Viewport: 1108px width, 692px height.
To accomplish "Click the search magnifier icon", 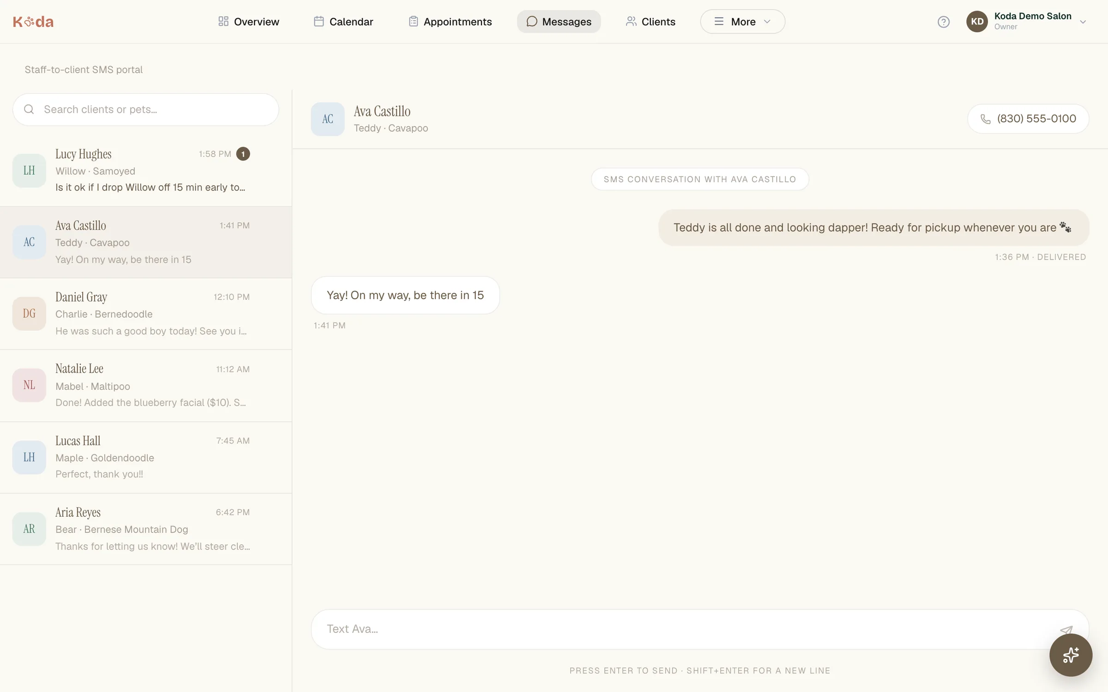I will coord(29,109).
